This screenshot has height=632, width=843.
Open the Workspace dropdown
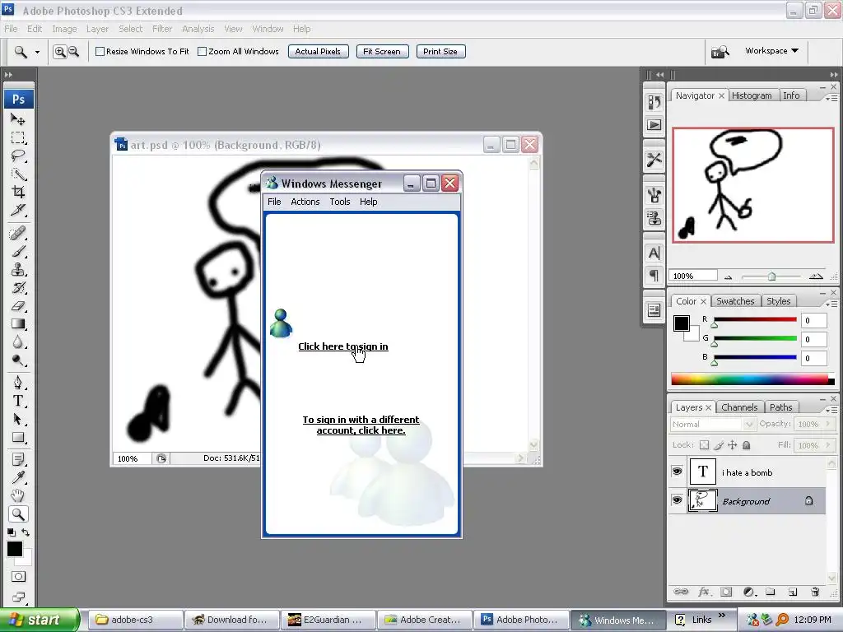tap(771, 50)
